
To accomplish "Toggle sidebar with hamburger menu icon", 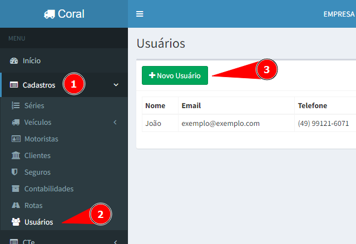I will tap(140, 14).
